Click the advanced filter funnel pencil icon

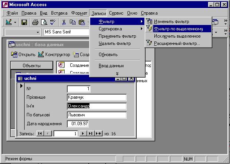[x=149, y=43]
